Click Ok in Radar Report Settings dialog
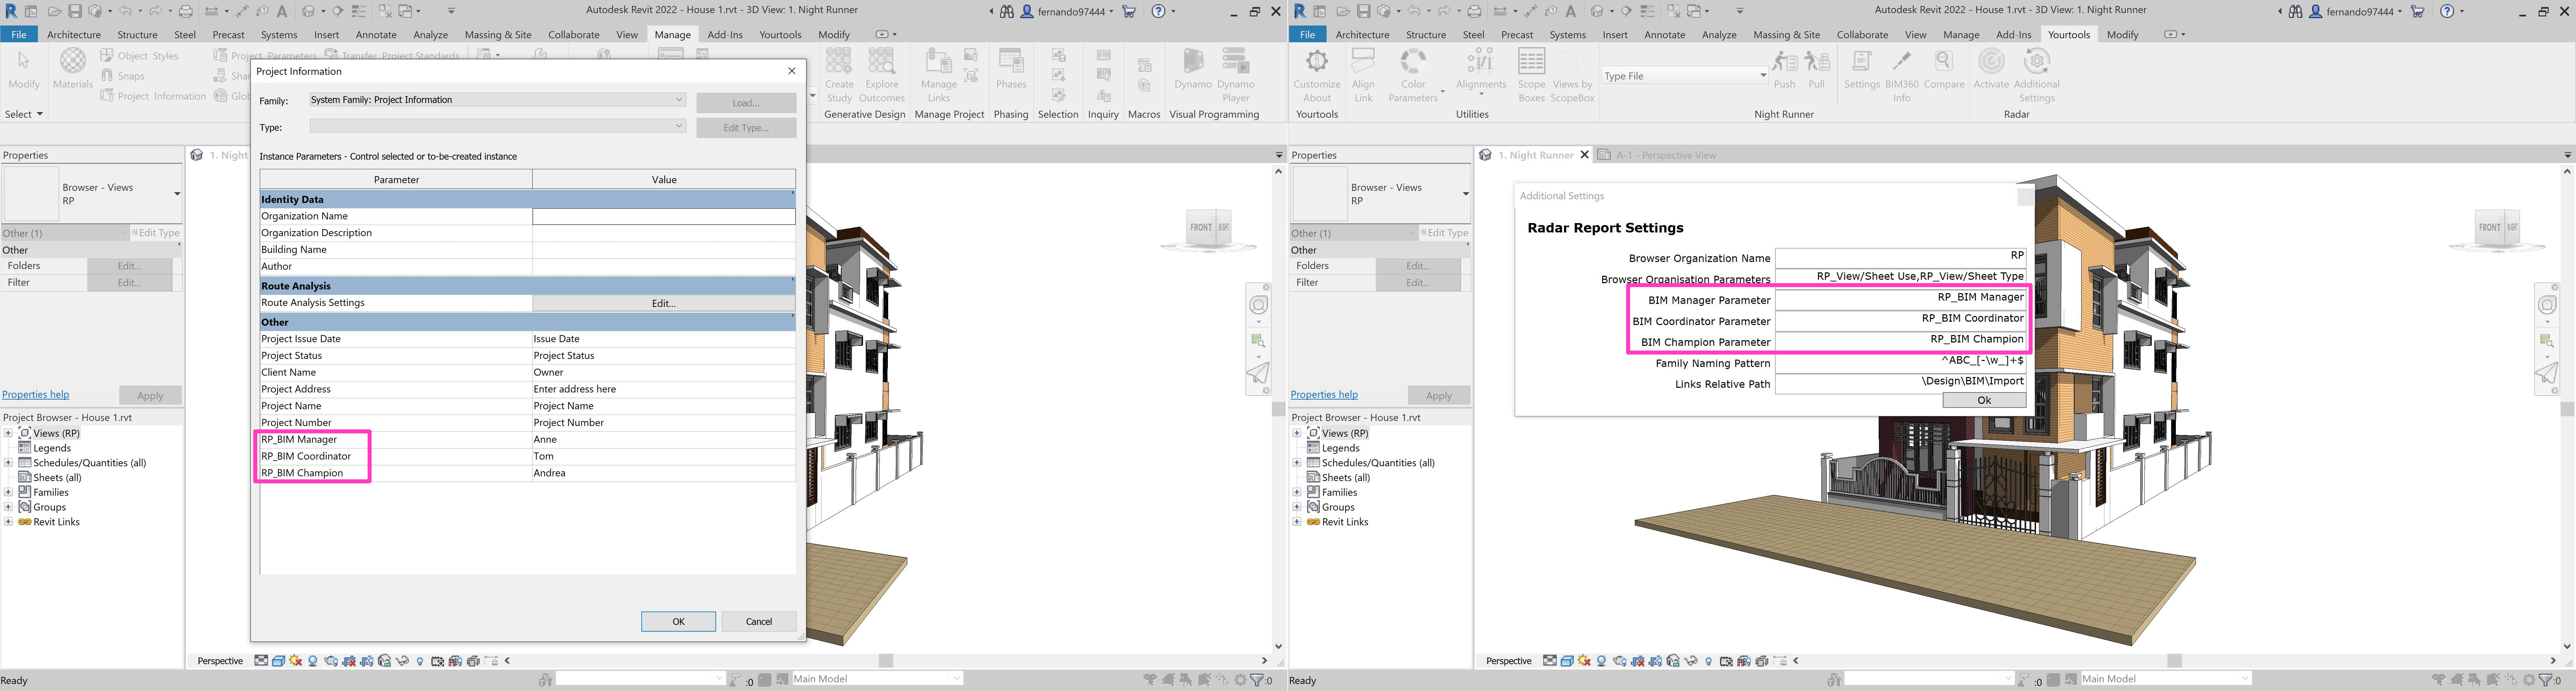Viewport: 2576px width, 691px height. coord(1984,400)
